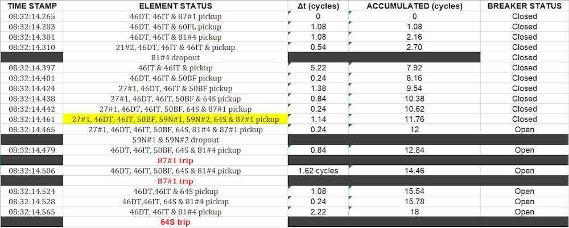
Task: Click the red 64S trip cell
Action: [x=176, y=222]
